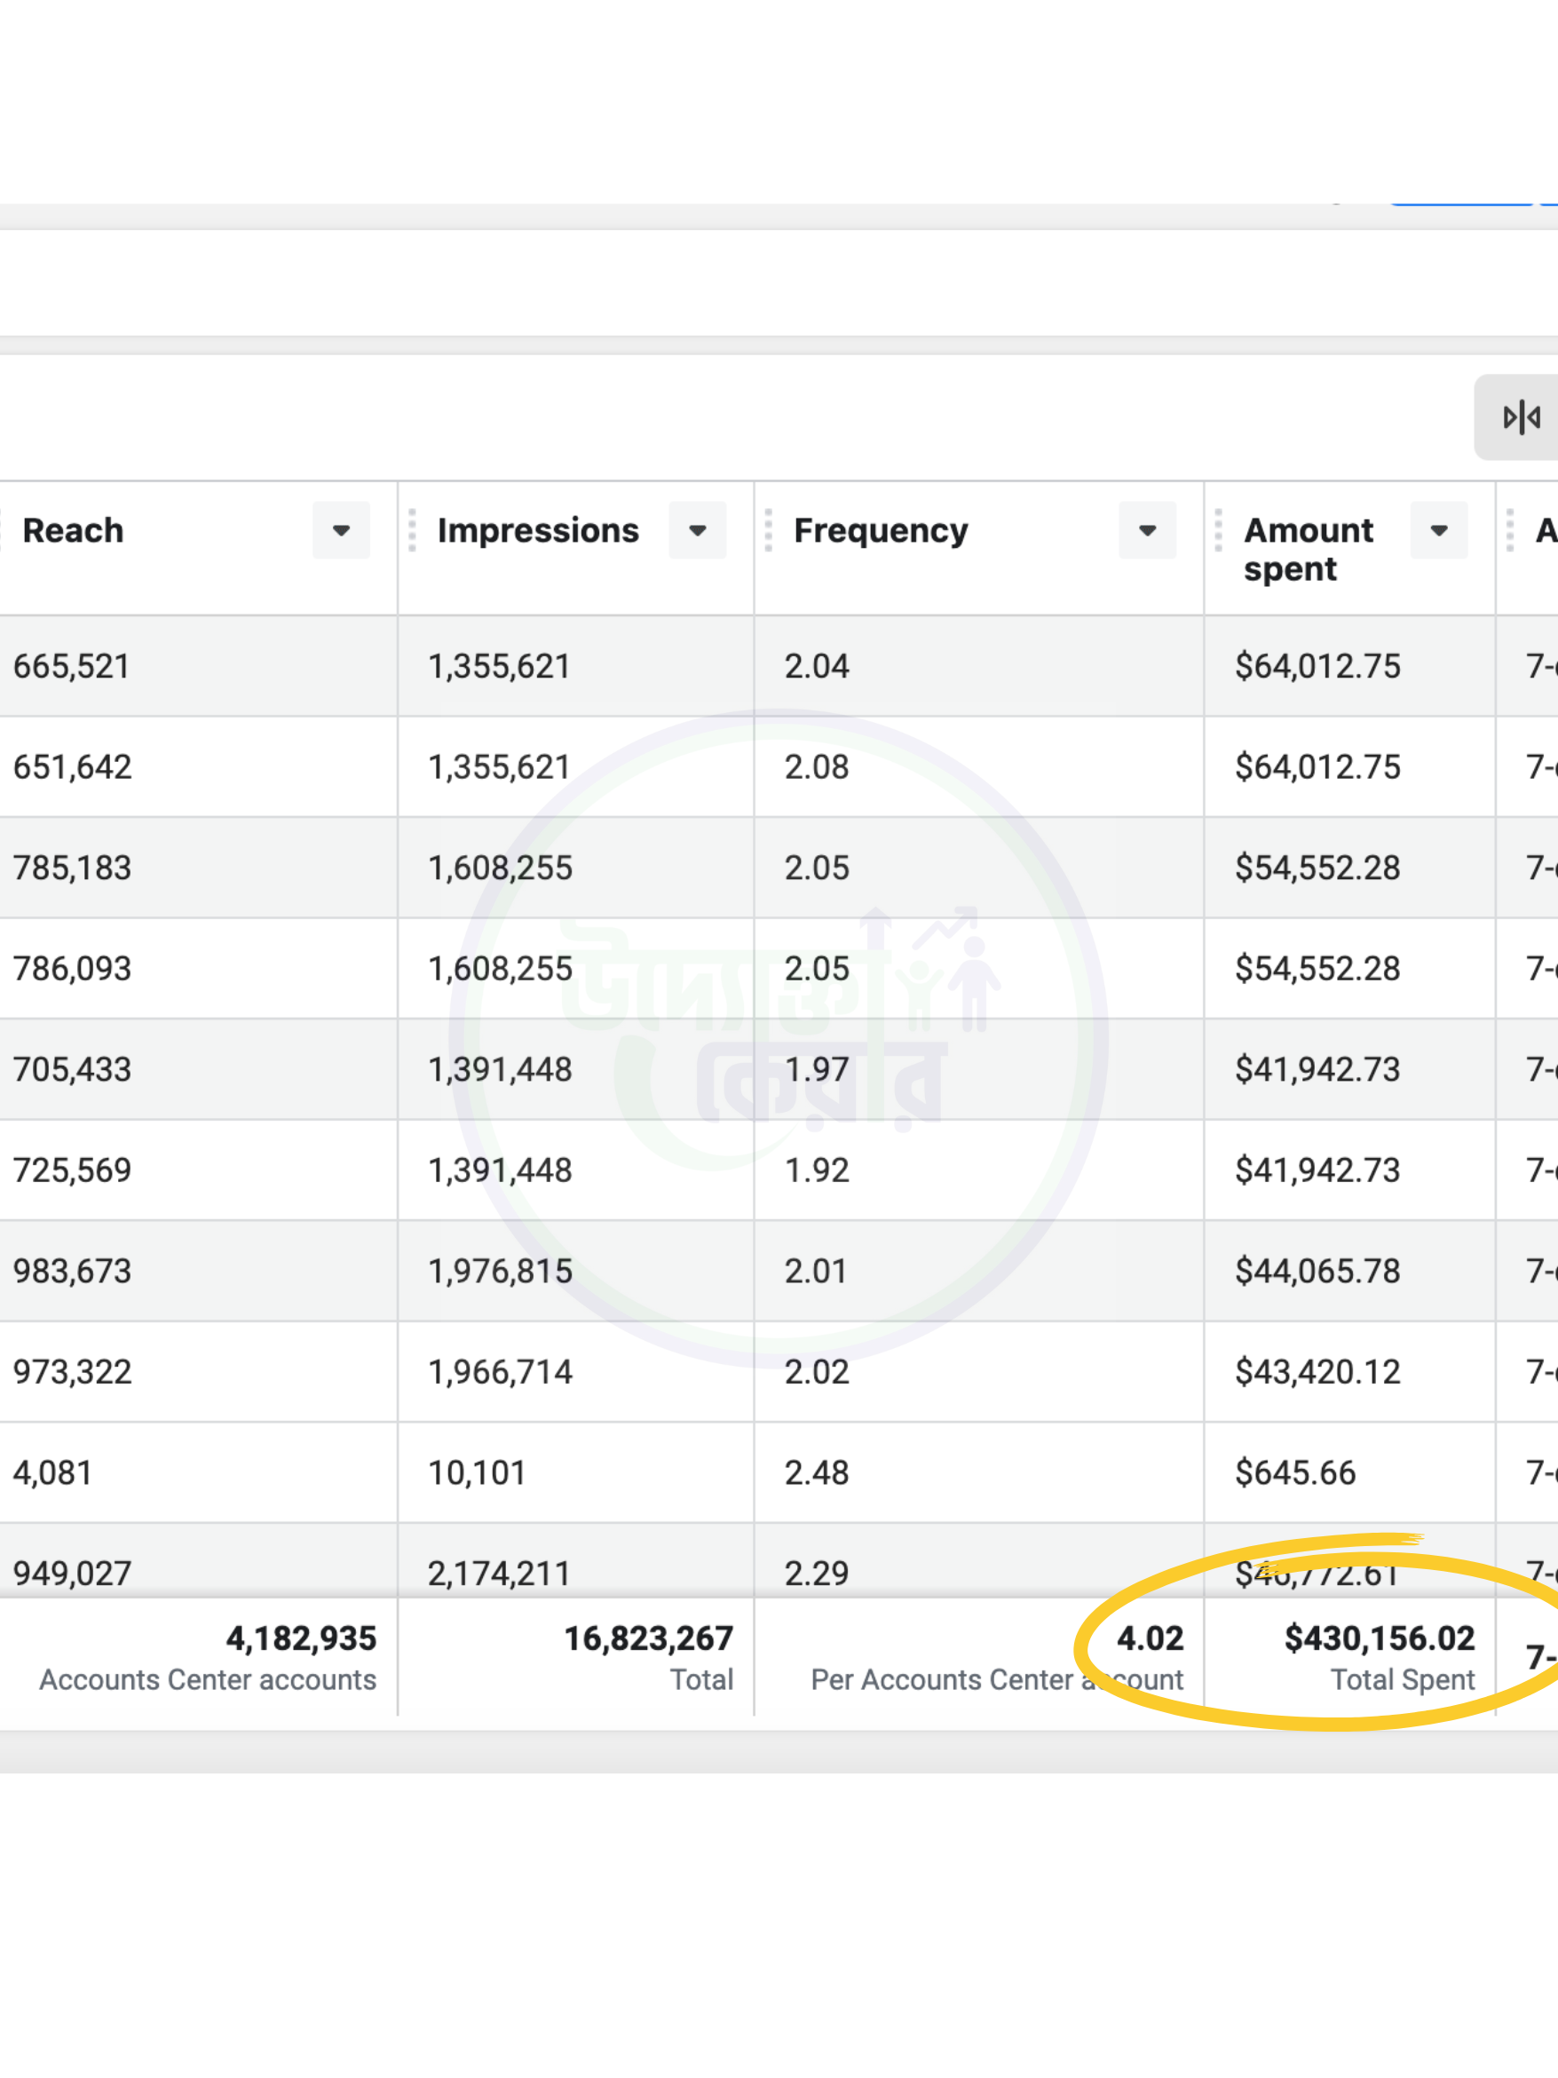Open the Impressions column dropdown arrow
Viewport: 1558px width, 2078px height.
click(x=697, y=531)
